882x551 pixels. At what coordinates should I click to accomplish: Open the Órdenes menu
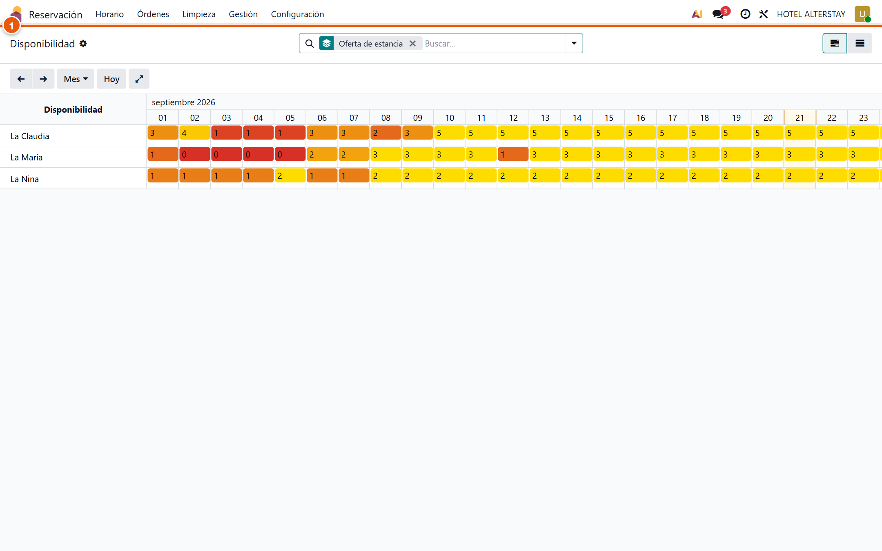point(153,14)
